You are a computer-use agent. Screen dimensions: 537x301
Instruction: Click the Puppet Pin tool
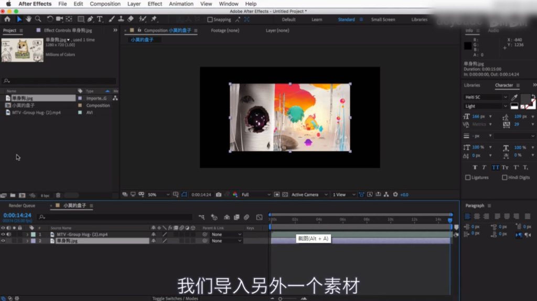tap(154, 19)
